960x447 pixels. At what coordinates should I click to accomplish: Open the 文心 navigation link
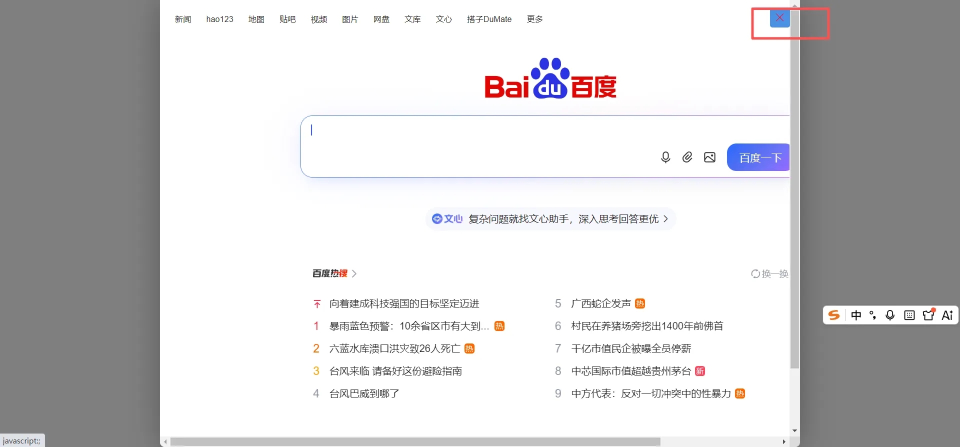coord(444,19)
